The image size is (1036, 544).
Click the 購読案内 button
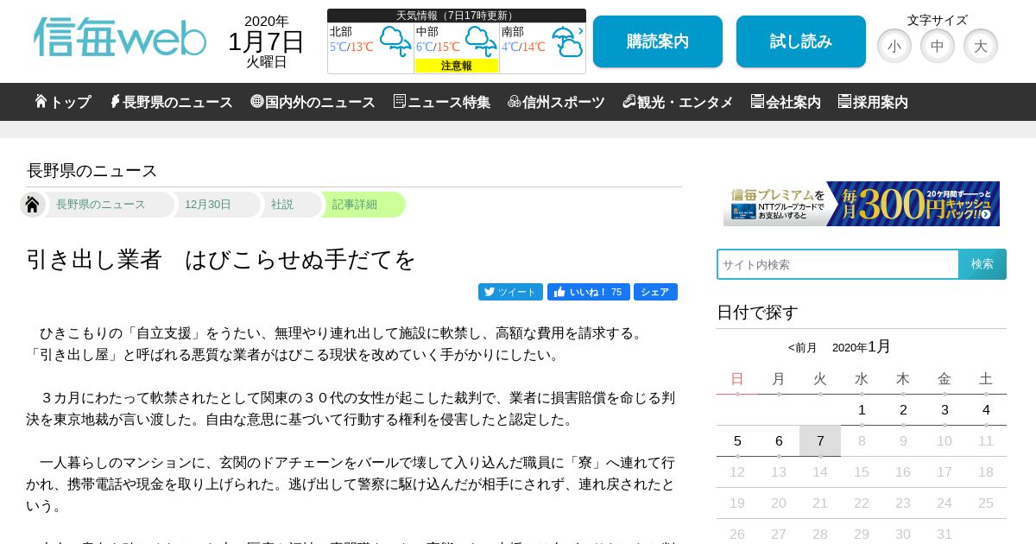tap(658, 41)
